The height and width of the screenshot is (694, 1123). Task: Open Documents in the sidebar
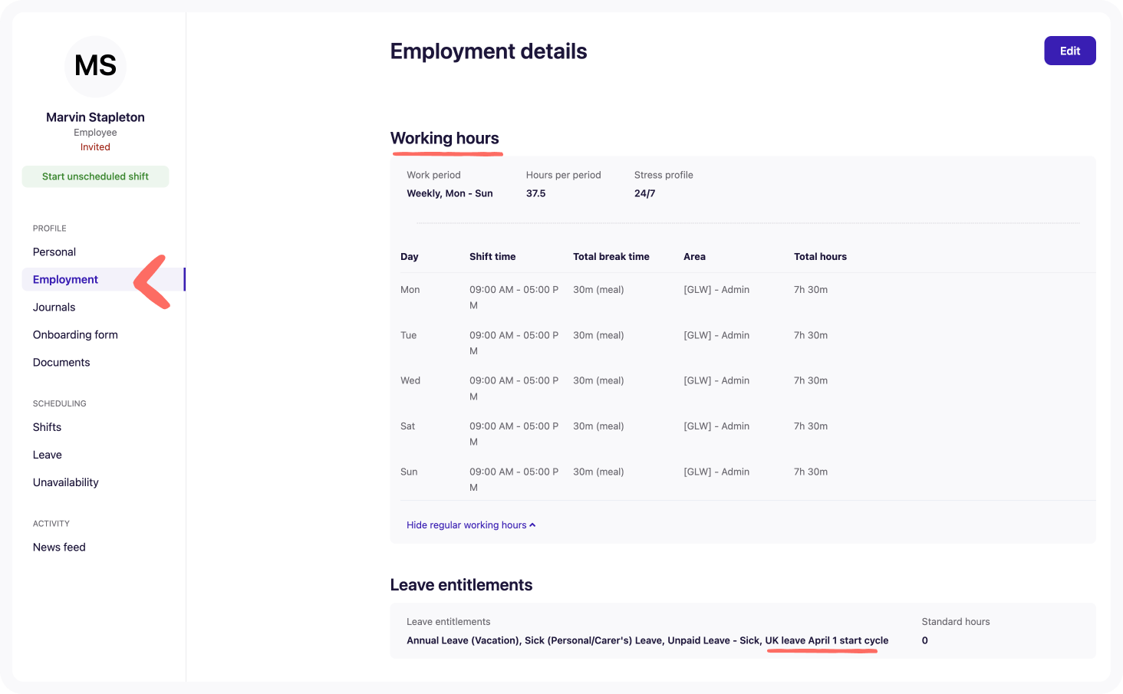coord(61,363)
